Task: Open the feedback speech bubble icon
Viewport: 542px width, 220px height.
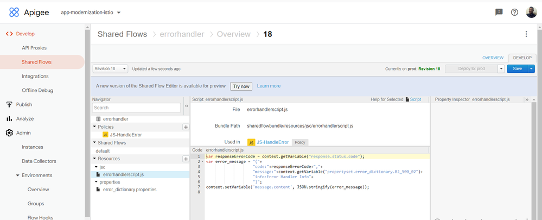Action: coord(499,12)
